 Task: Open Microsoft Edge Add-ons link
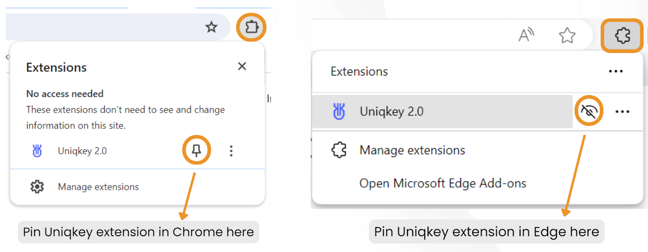point(443,183)
